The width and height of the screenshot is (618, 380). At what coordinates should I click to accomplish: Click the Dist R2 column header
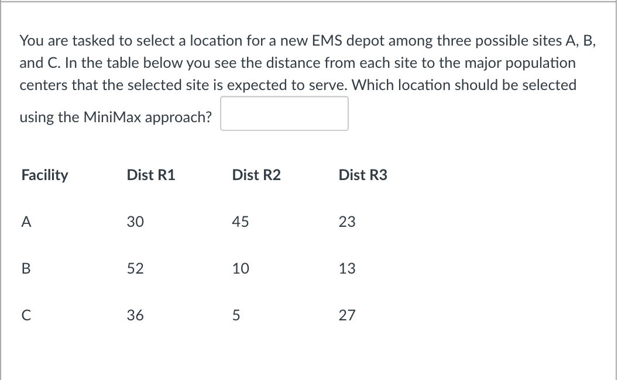click(256, 175)
